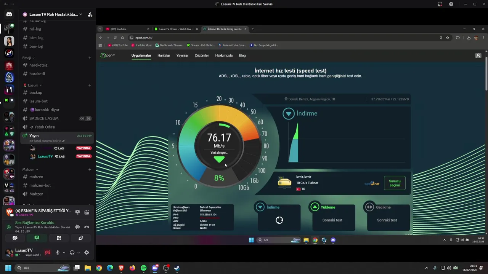Click the streamed page vertical scrollbar

pyautogui.click(x=486, y=74)
